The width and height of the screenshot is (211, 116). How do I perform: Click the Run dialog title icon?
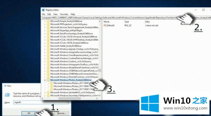tap(5, 86)
